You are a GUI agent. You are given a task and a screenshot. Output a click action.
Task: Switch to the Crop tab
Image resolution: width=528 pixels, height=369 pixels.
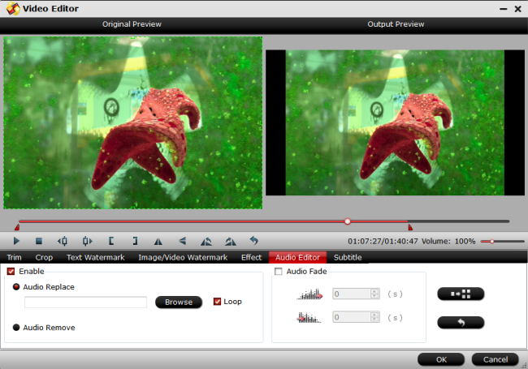44,257
